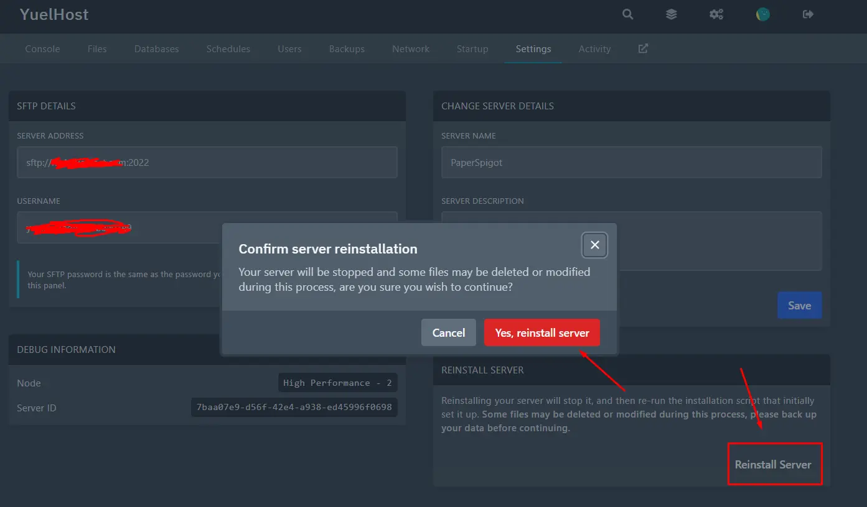Image resolution: width=867 pixels, height=507 pixels.
Task: Close the confirm reinstallation dialog
Action: (x=594, y=245)
